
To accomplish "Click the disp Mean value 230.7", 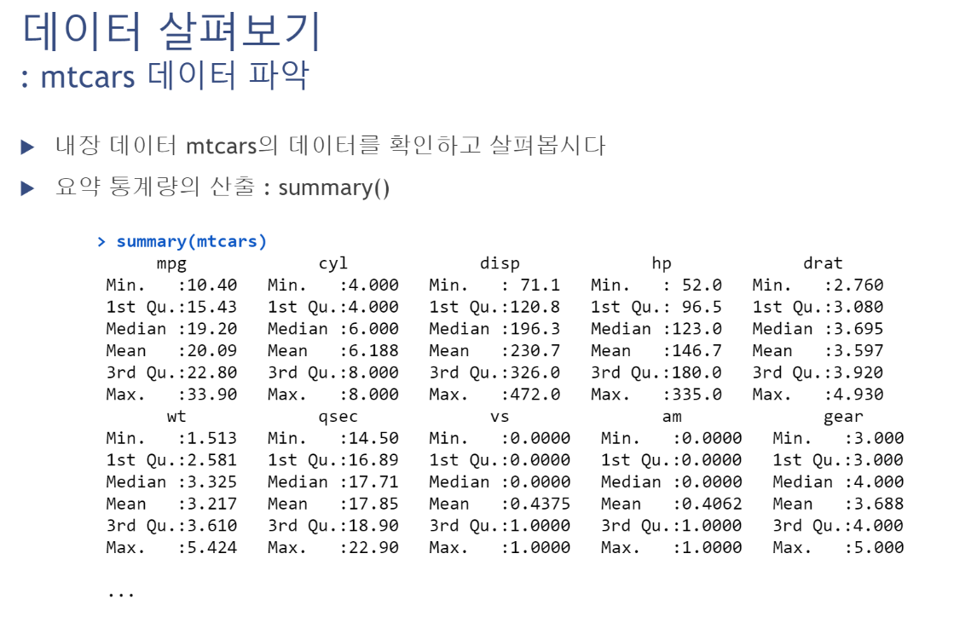I will pos(535,351).
